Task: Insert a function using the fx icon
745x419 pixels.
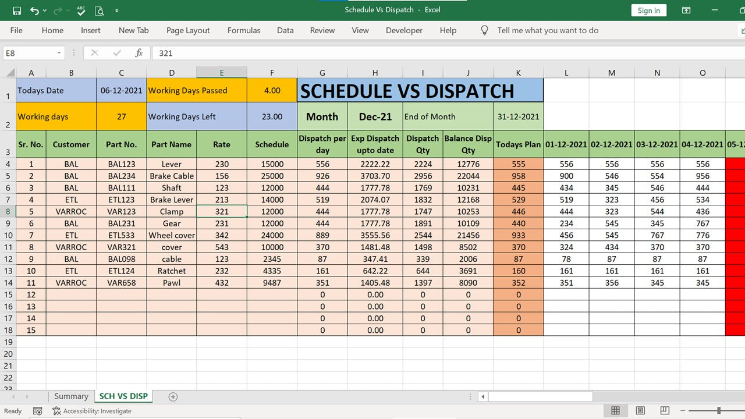Action: [x=140, y=53]
